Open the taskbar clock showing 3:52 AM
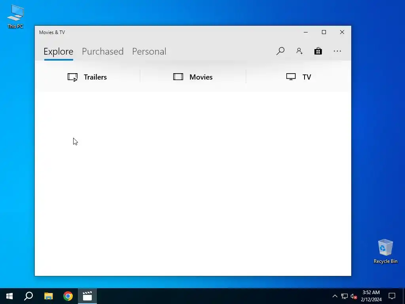This screenshot has width=405, height=304. 371,296
